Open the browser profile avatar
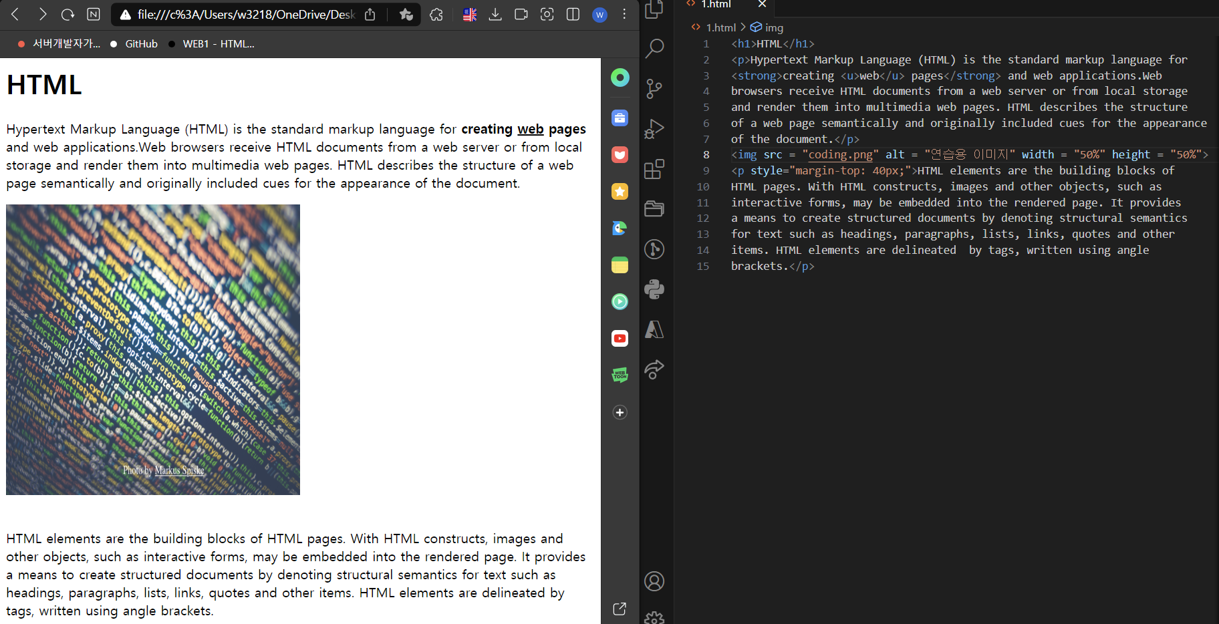1219x624 pixels. [599, 15]
